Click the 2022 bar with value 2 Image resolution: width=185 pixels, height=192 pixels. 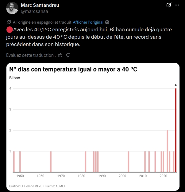(x=168, y=151)
